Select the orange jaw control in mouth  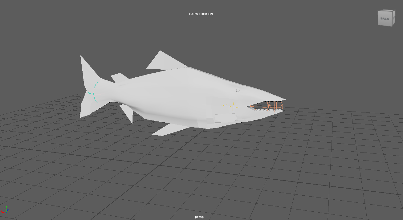coord(275,106)
